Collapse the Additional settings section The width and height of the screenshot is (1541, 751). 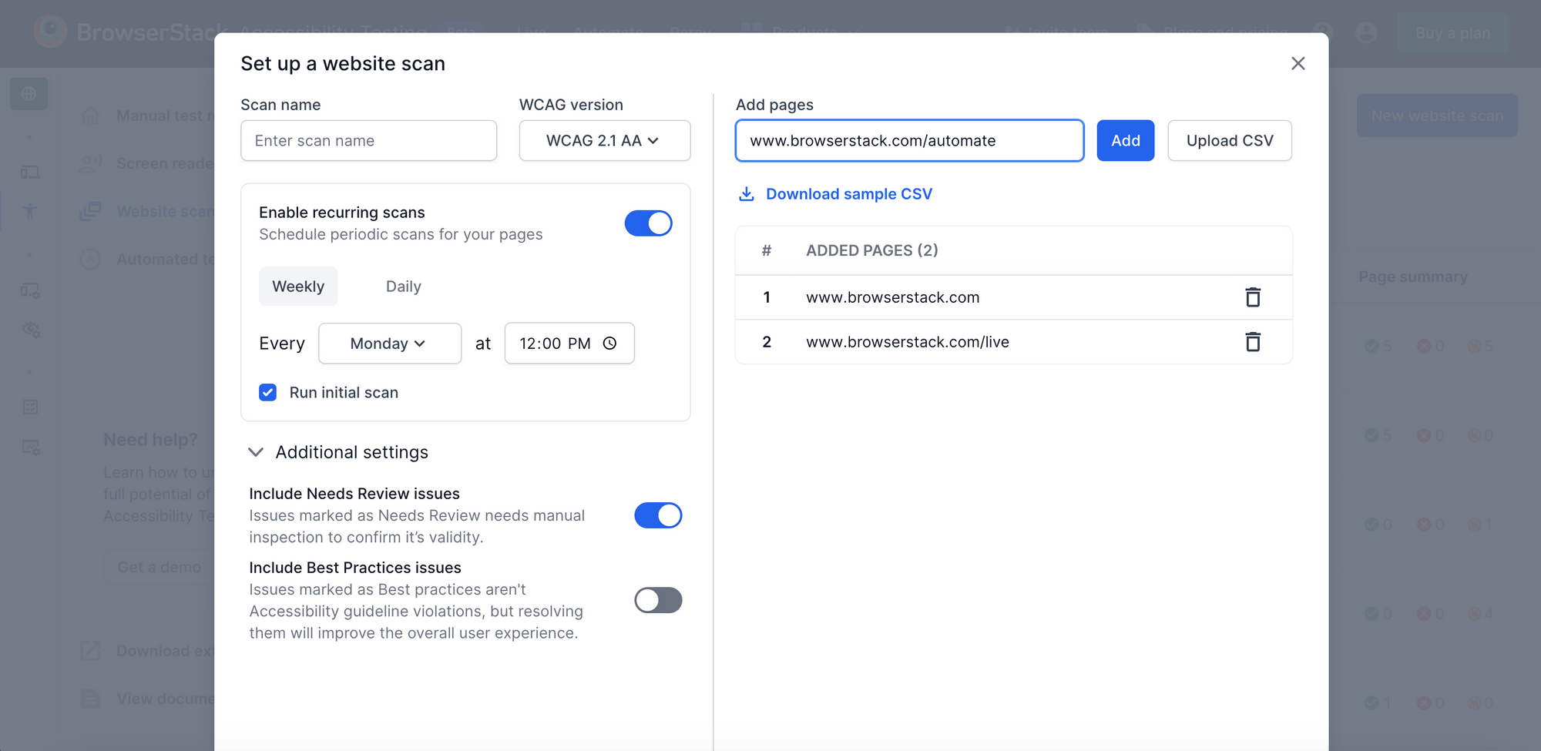point(256,452)
